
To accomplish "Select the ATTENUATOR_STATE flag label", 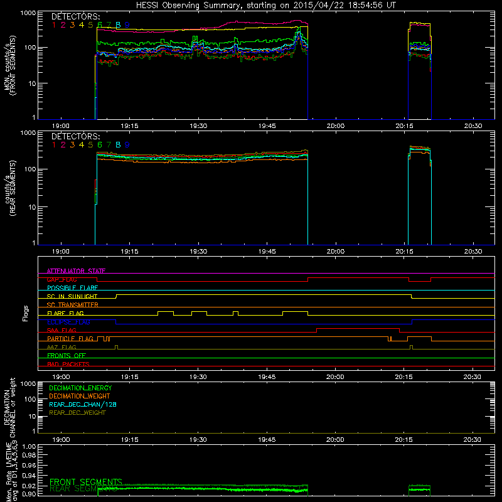I will point(76,271).
